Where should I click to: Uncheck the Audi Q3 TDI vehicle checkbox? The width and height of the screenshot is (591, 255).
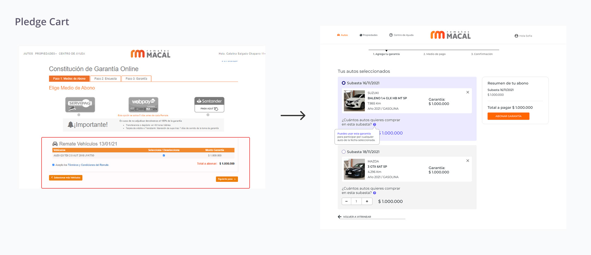[164, 155]
